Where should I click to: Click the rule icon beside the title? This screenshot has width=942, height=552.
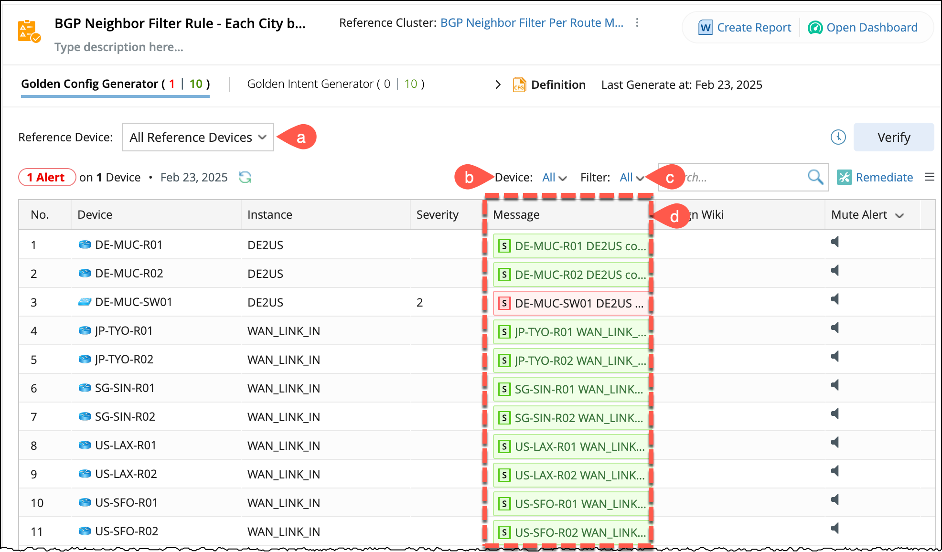click(29, 32)
